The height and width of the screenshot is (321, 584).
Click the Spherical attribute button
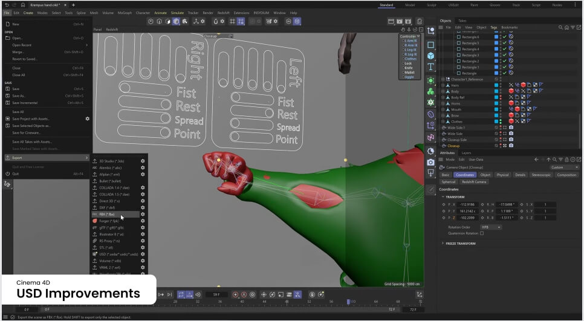click(x=449, y=182)
